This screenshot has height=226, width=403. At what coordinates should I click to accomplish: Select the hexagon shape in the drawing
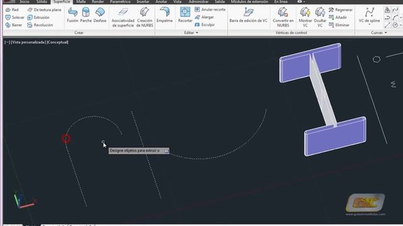377,60
